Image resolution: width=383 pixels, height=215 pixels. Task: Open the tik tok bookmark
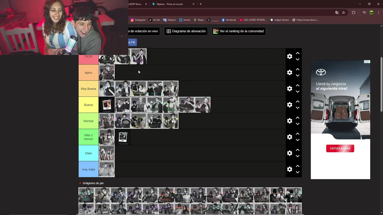point(154,20)
